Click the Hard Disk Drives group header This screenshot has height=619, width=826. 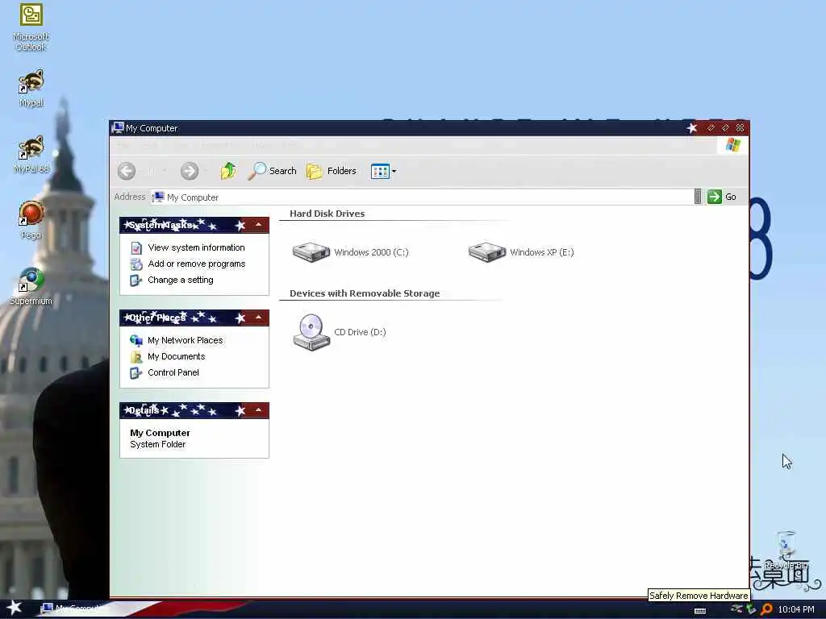(327, 214)
